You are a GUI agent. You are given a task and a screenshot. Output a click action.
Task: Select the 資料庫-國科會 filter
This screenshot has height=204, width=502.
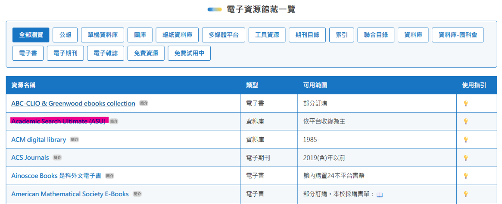click(x=458, y=35)
